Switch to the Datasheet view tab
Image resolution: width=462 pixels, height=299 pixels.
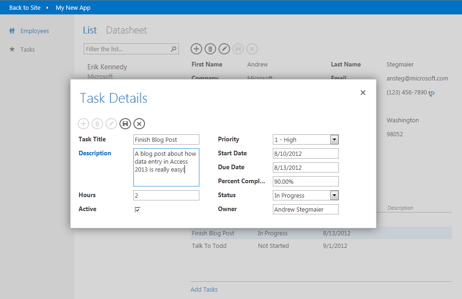(x=126, y=30)
